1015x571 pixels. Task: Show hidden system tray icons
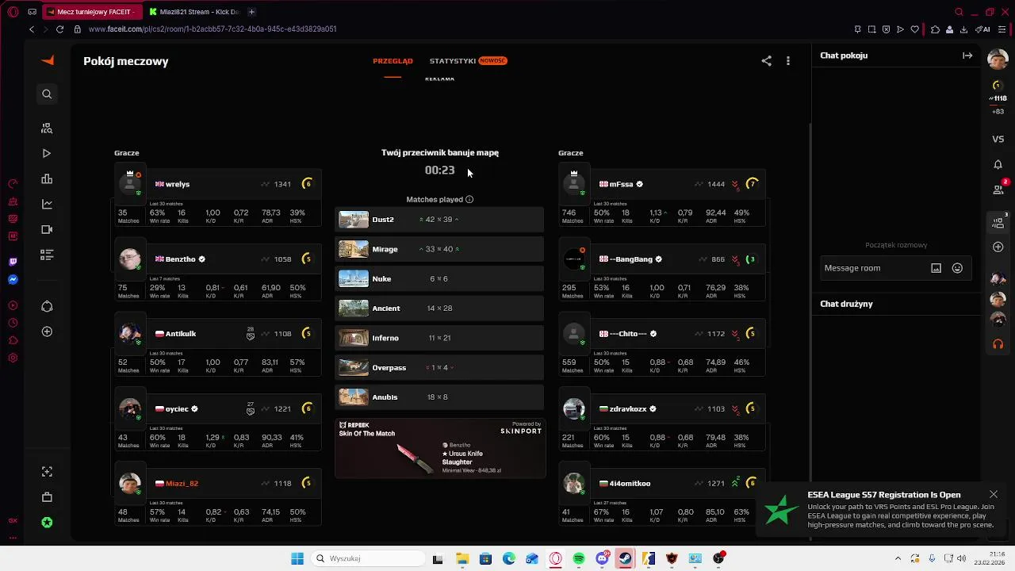(x=898, y=559)
